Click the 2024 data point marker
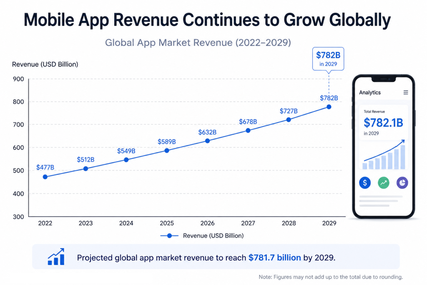The image size is (427, 285). pos(126,160)
